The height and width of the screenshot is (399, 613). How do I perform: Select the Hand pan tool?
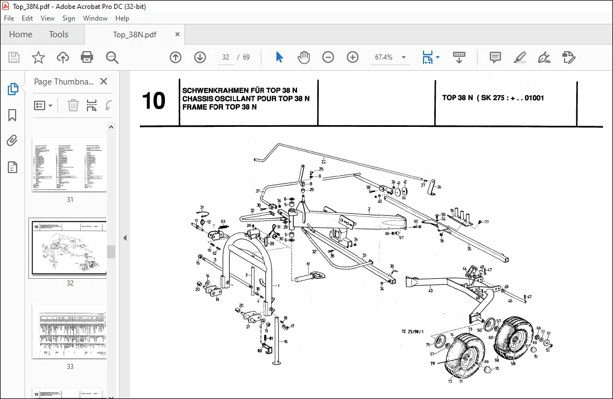(x=303, y=57)
